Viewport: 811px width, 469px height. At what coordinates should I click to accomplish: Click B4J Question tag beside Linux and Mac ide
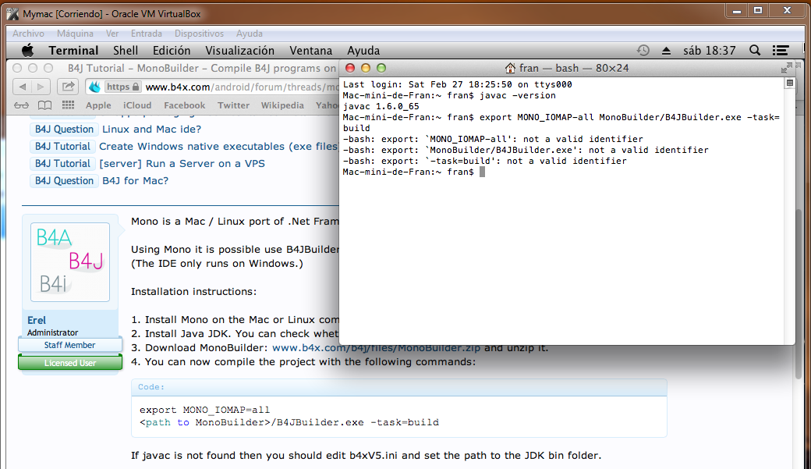(x=64, y=130)
